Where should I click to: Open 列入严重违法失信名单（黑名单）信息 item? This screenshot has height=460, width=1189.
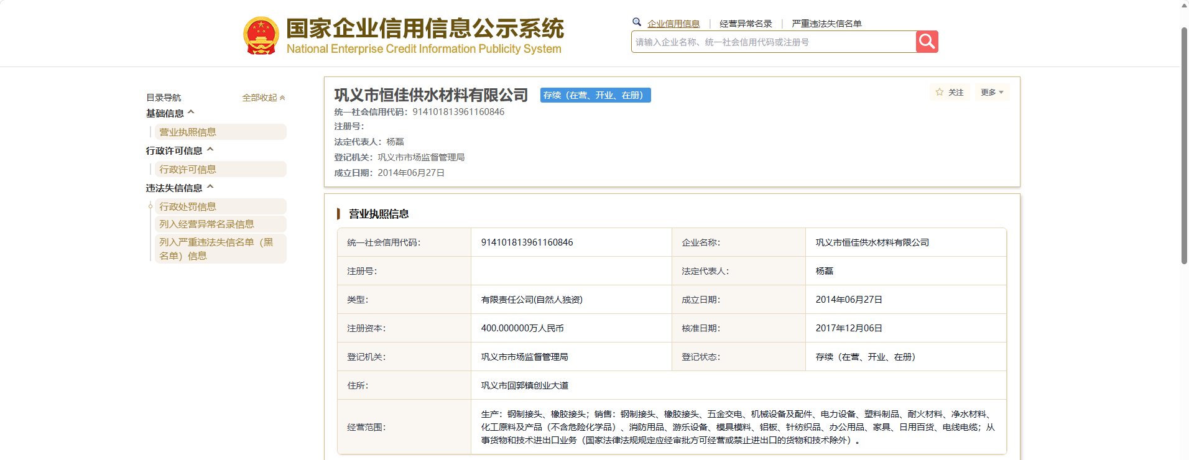220,249
